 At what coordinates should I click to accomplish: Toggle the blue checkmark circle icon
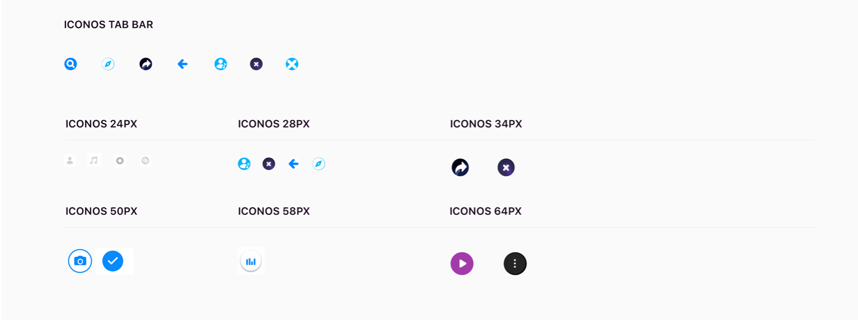(113, 261)
